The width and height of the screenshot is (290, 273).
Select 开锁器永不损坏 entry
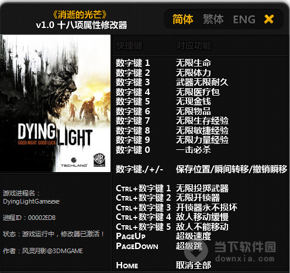206,208
